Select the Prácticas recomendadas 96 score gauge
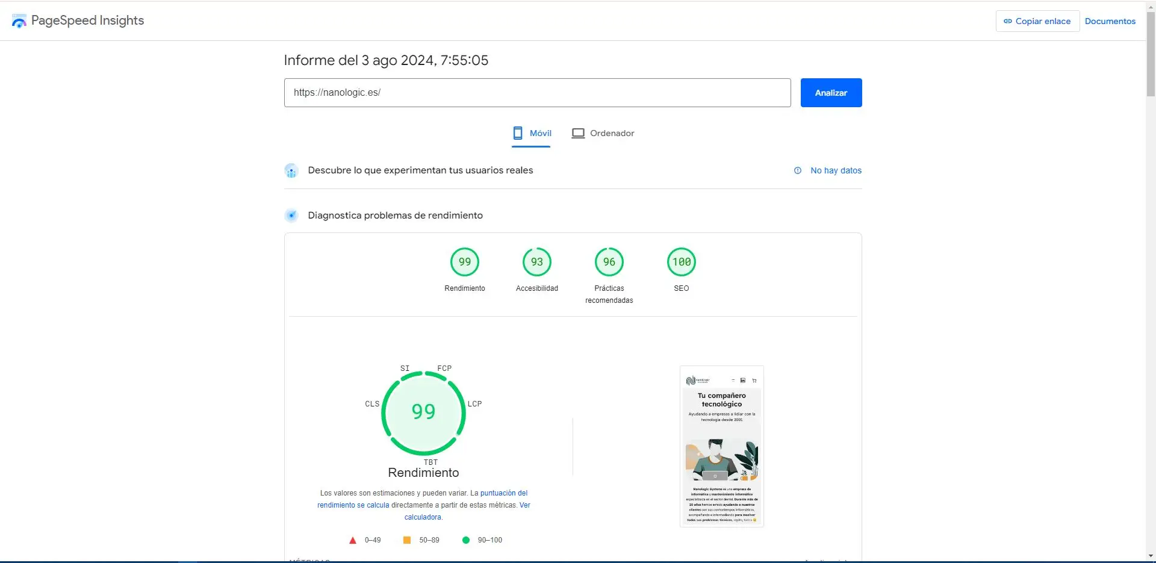 pos(609,262)
